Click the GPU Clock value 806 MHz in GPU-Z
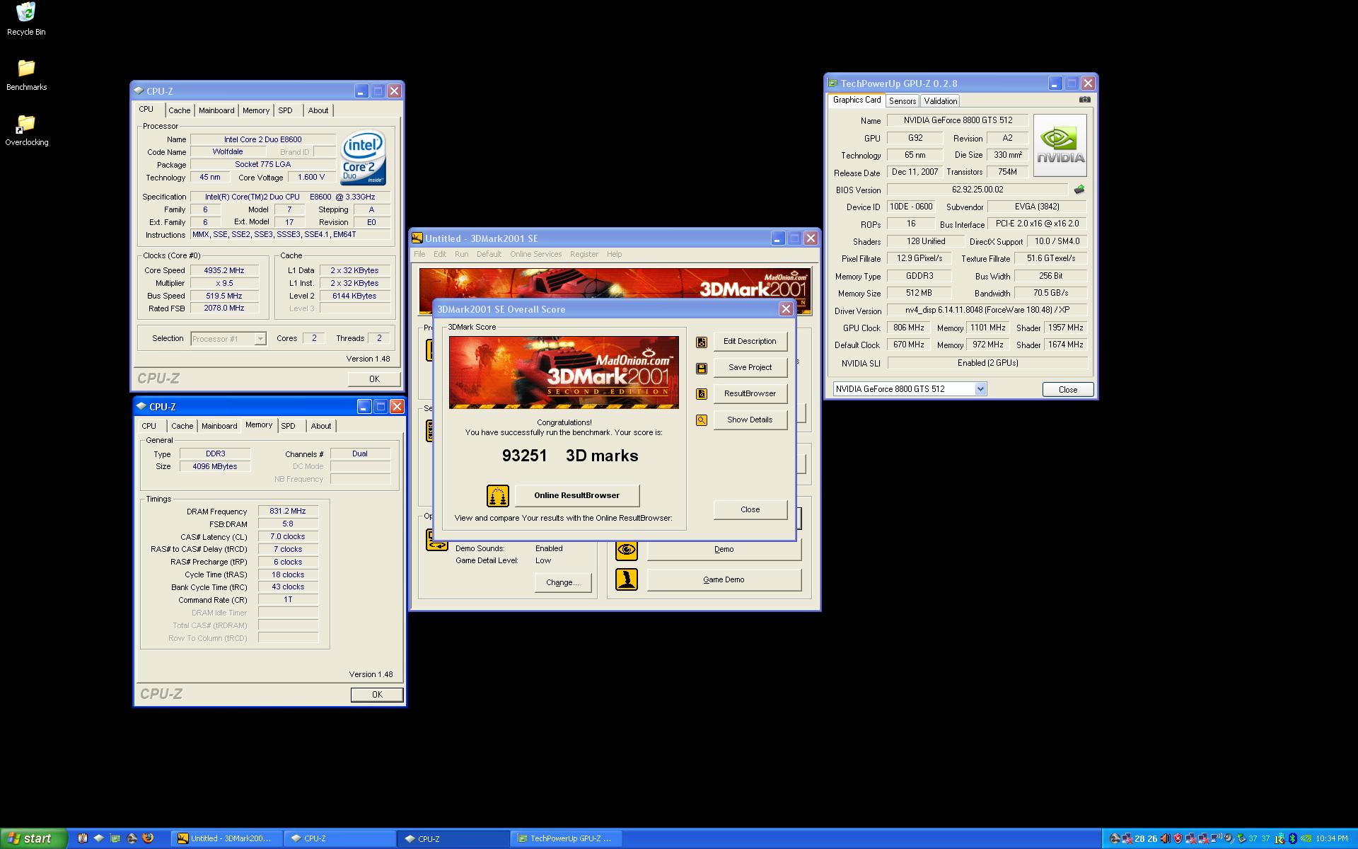1358x849 pixels. coord(909,328)
